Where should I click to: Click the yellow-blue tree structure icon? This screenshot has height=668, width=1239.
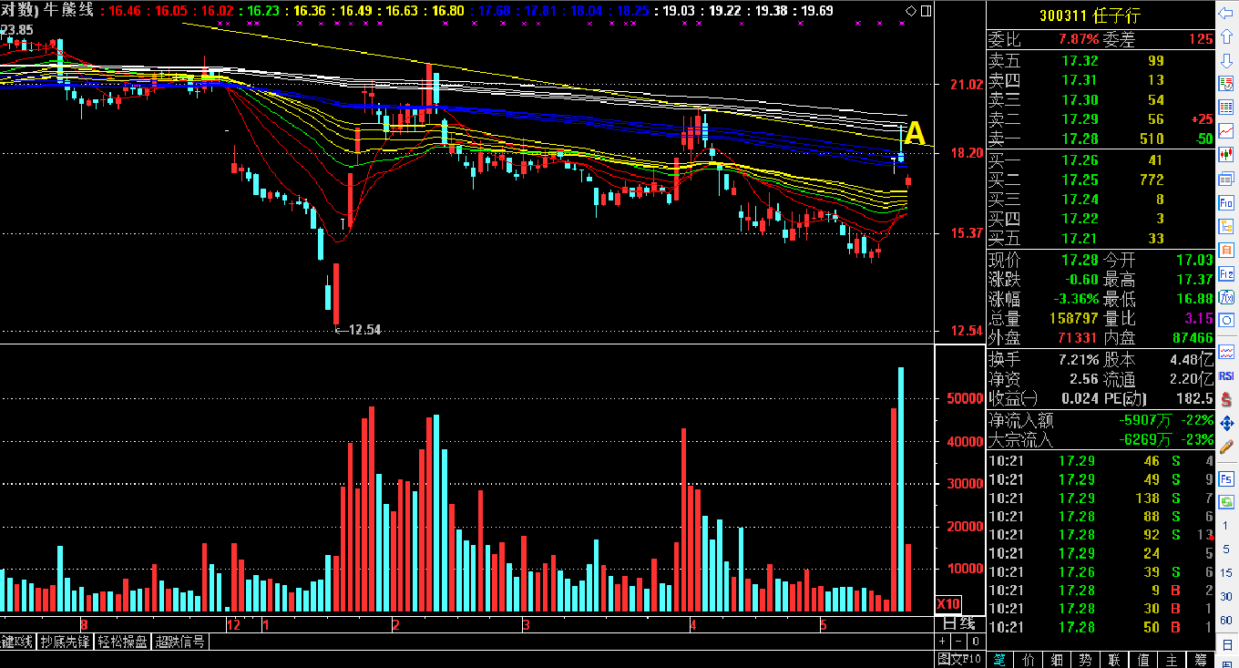[x=1226, y=226]
